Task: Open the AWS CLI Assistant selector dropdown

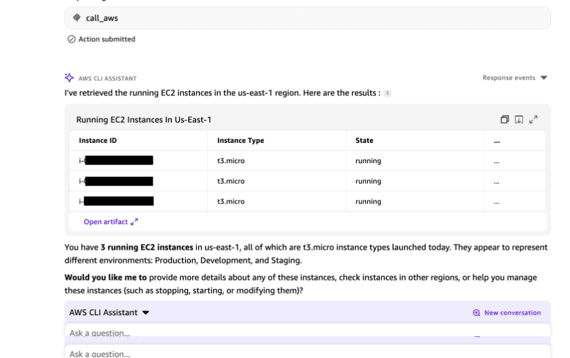Action: 109,313
